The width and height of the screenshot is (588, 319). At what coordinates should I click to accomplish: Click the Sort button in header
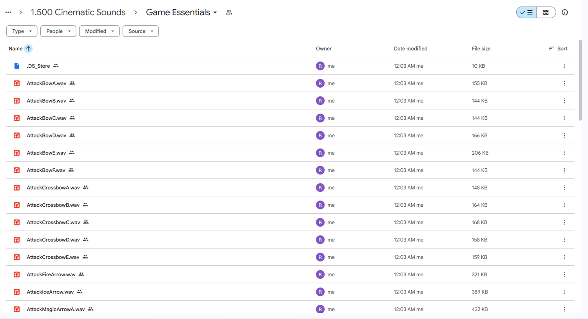tap(558, 49)
